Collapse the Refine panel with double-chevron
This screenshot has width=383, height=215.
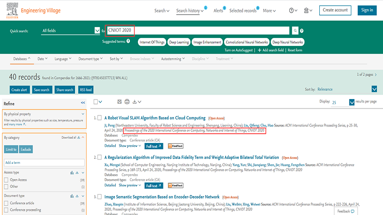(83, 103)
